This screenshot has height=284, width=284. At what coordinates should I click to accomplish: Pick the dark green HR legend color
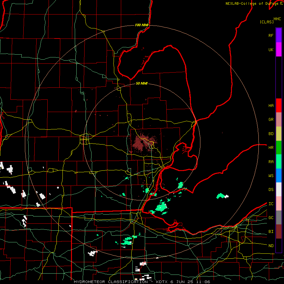tap(279, 148)
